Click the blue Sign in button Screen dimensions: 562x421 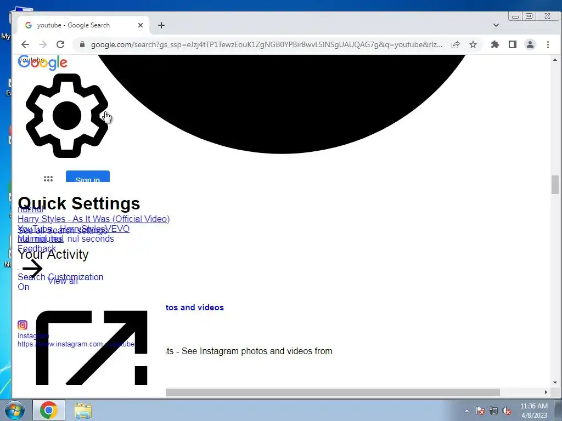(x=88, y=177)
